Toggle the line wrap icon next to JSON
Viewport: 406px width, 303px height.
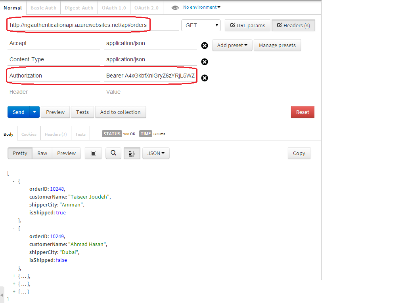click(132, 153)
